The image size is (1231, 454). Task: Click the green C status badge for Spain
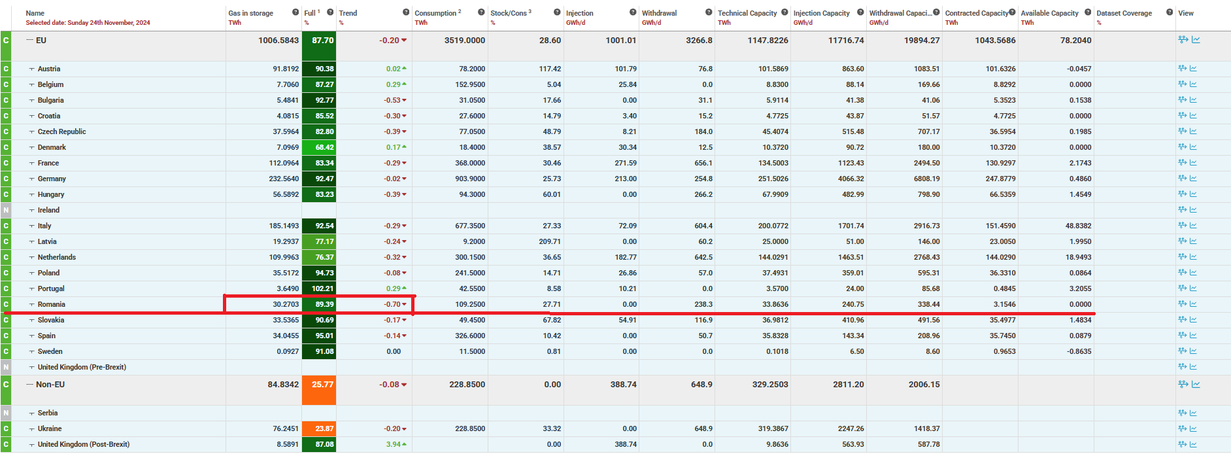(6, 336)
